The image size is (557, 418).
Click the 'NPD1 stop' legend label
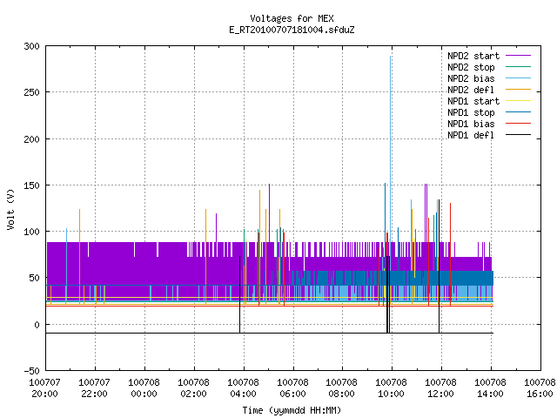[x=471, y=112]
